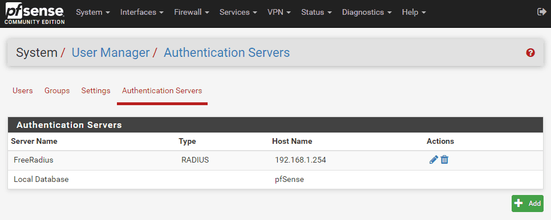Select the 192.168.1.254 host name cell
Screen dimensions: 551x220
(301, 160)
